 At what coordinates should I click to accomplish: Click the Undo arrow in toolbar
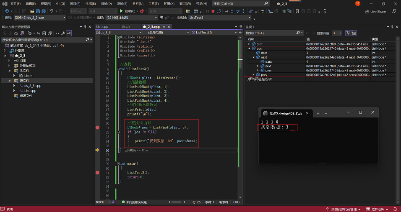pyautogui.click(x=51, y=11)
